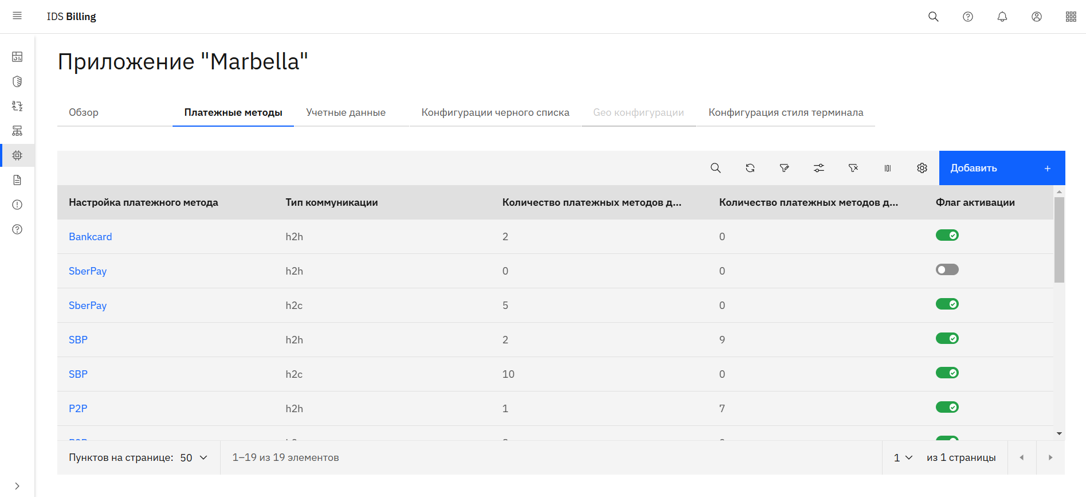Switch to the Обзор tab

pyautogui.click(x=84, y=112)
